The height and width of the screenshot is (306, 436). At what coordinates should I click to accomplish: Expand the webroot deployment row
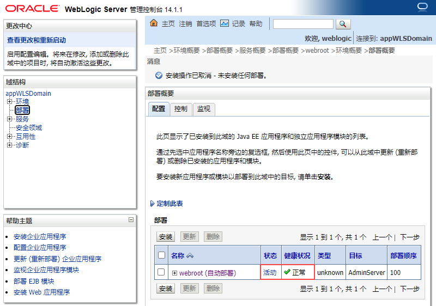point(174,273)
